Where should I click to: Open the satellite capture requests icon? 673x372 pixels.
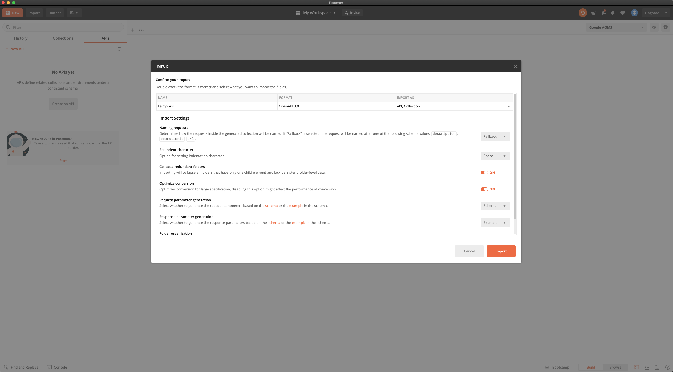pos(594,13)
